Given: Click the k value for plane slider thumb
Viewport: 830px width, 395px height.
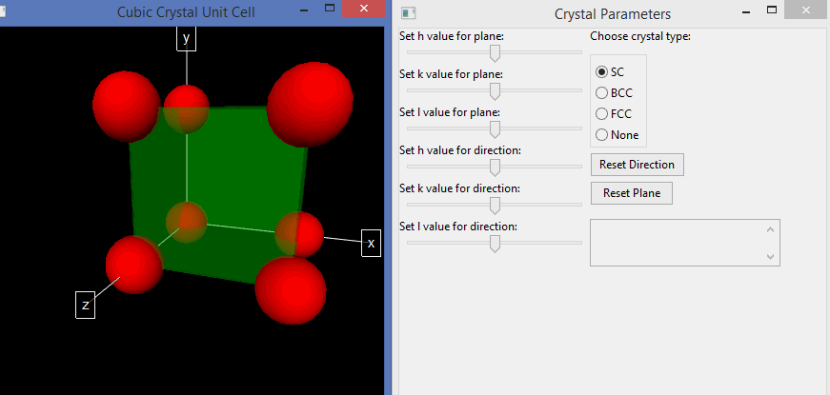Looking at the screenshot, I should (x=495, y=91).
